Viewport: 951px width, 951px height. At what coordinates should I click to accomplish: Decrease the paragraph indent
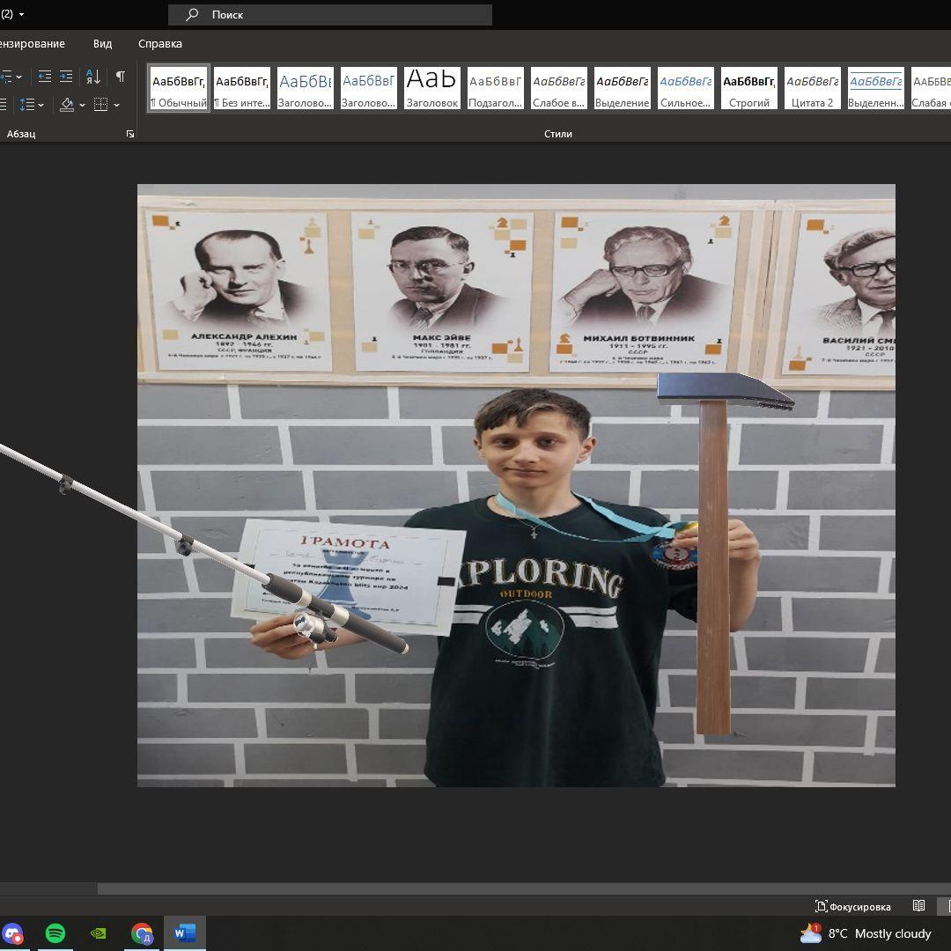click(44, 77)
